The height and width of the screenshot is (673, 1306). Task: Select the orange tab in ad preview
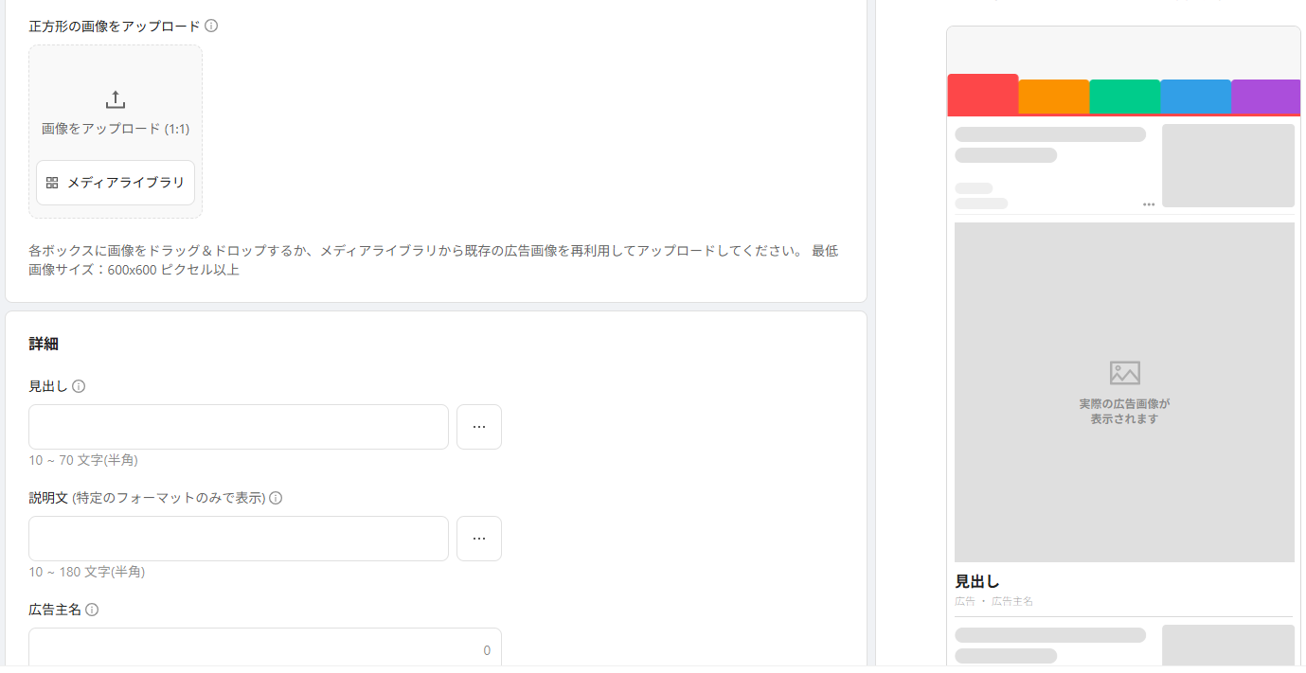(x=1054, y=97)
